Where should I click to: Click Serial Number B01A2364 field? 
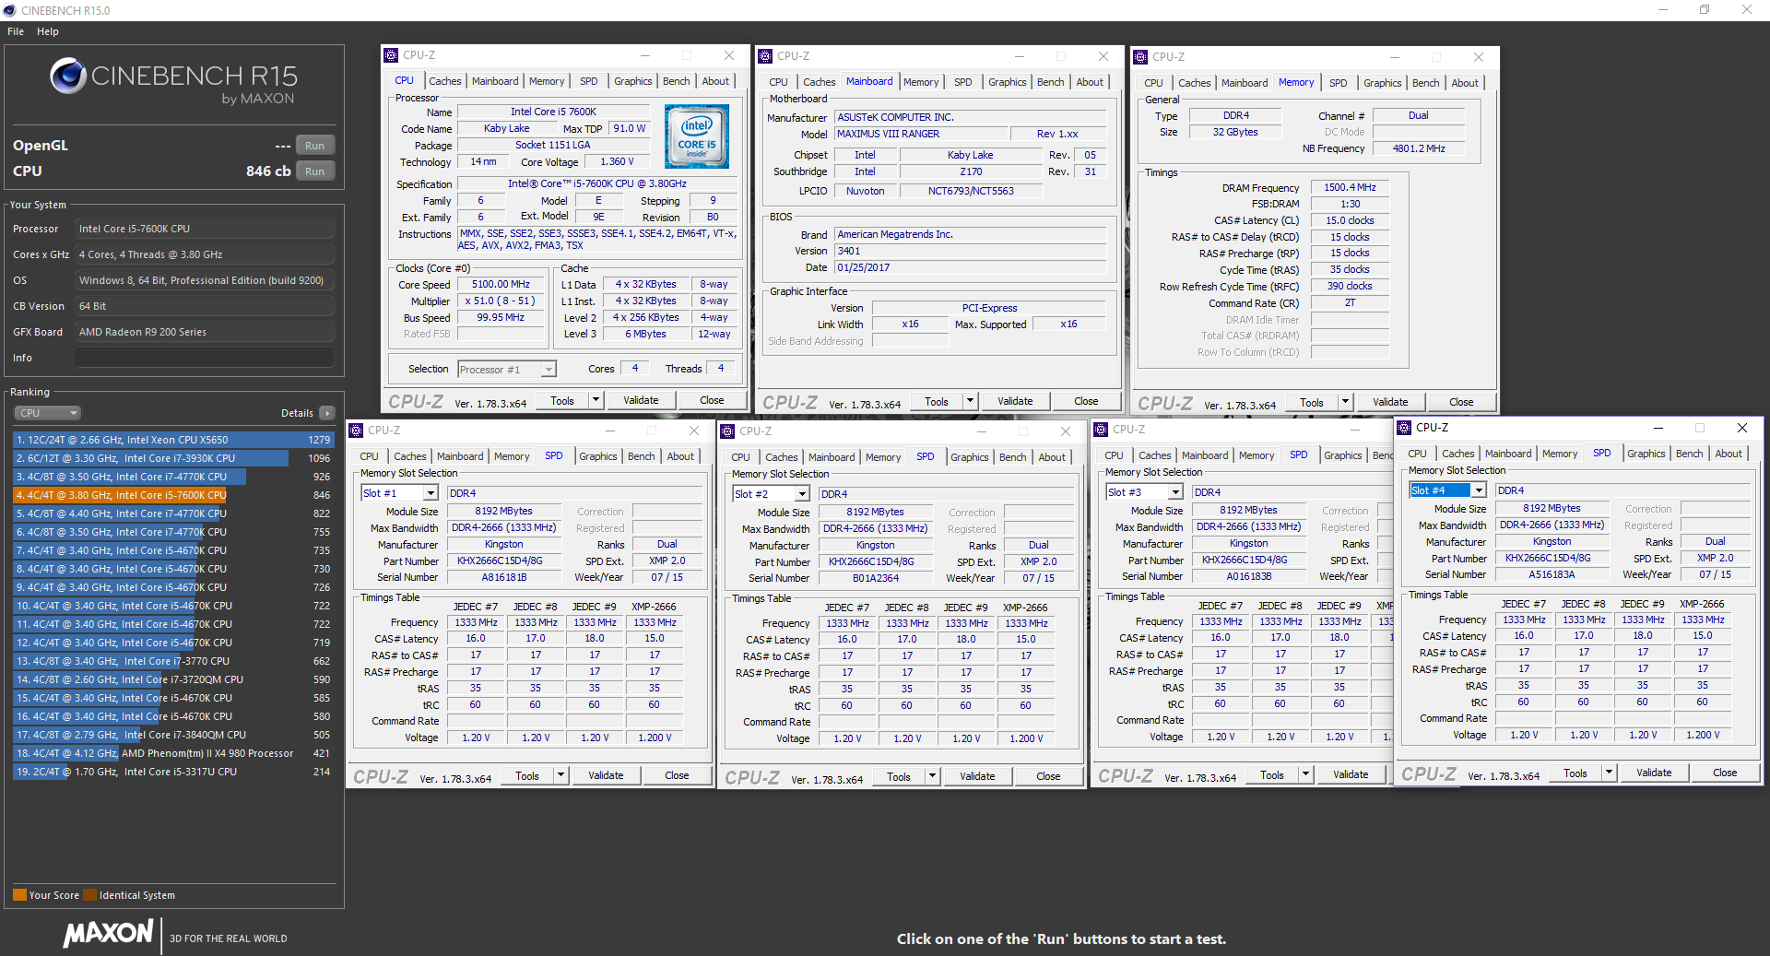click(876, 578)
